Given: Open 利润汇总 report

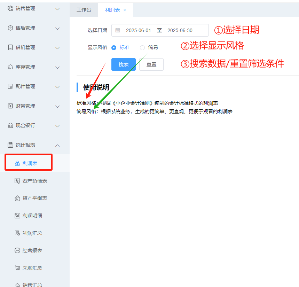Looking at the screenshot, I should pos(35,233).
